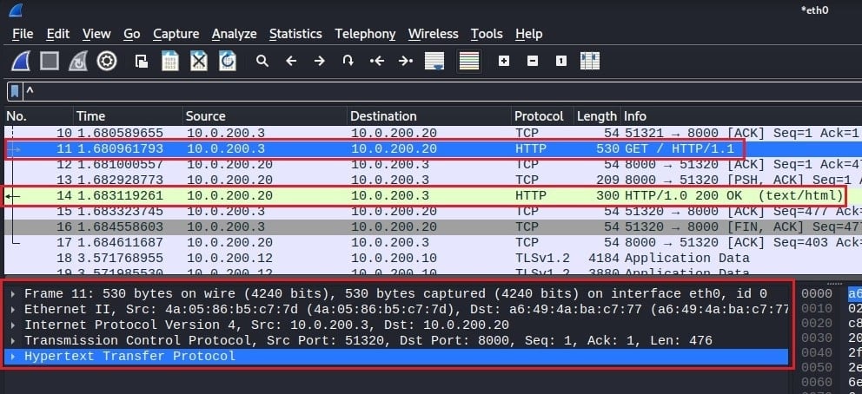
Task: Toggle packet list colorization
Action: tap(469, 61)
